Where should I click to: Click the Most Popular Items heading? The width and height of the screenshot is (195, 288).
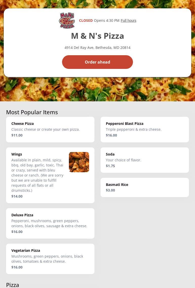pos(32,112)
